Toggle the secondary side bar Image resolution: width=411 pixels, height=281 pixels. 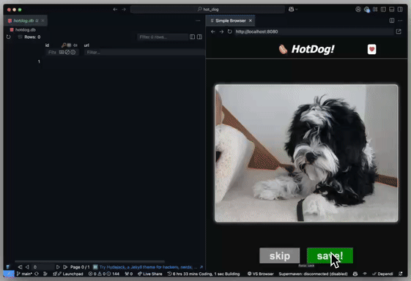pyautogui.click(x=400, y=10)
